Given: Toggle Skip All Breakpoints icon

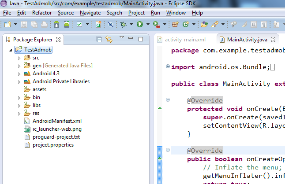Looking at the screenshot, I should click(110, 24).
